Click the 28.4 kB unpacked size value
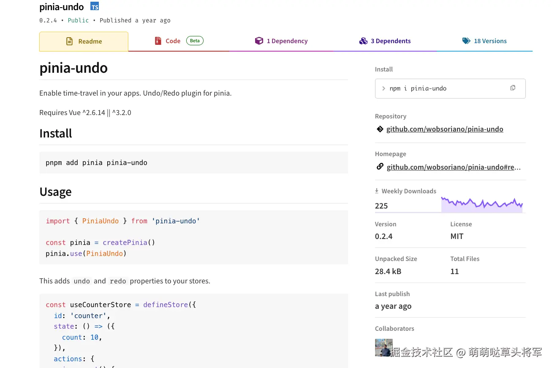The height and width of the screenshot is (368, 552). (x=388, y=271)
